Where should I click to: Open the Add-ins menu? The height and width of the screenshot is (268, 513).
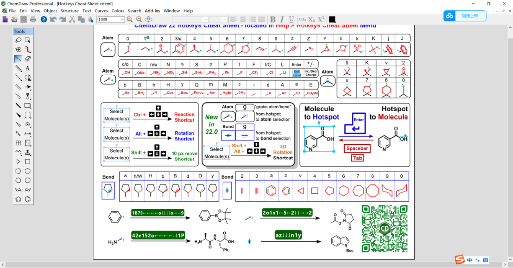pos(152,11)
